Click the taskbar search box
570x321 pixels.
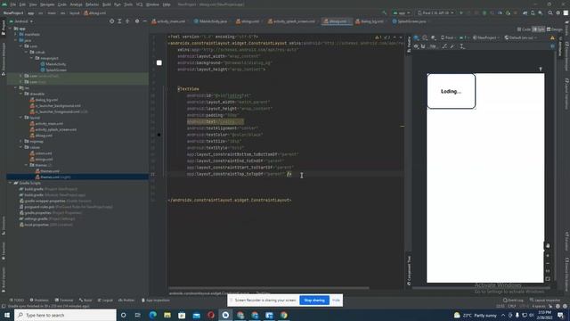(x=65, y=315)
